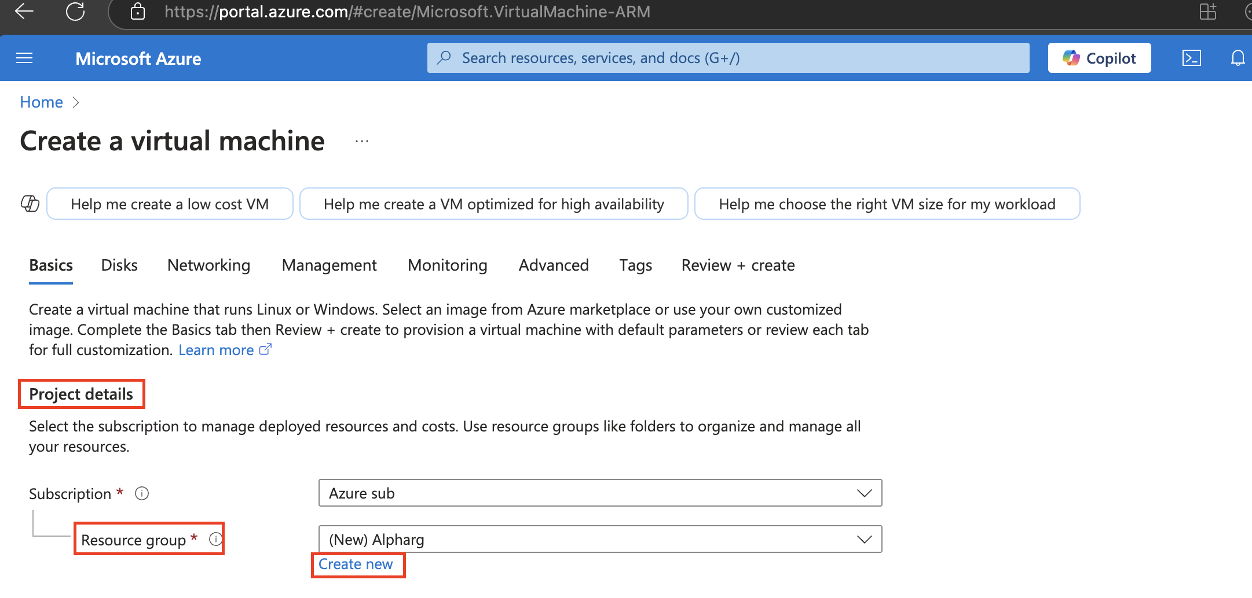Open browser extensions icon in address bar
Viewport: 1252px width, 598px height.
[1208, 12]
